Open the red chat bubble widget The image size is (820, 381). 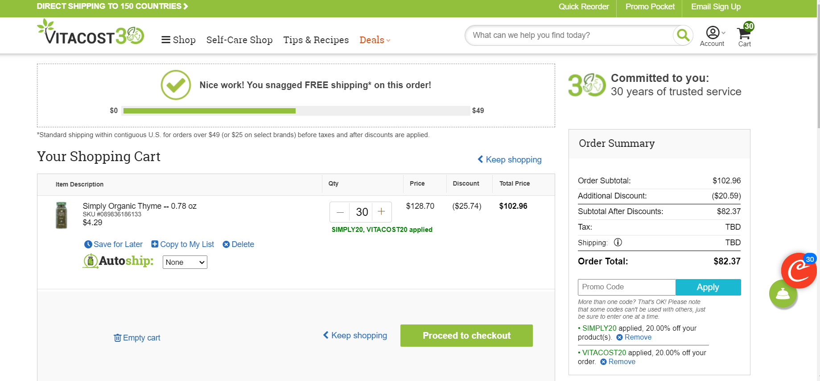tap(799, 271)
